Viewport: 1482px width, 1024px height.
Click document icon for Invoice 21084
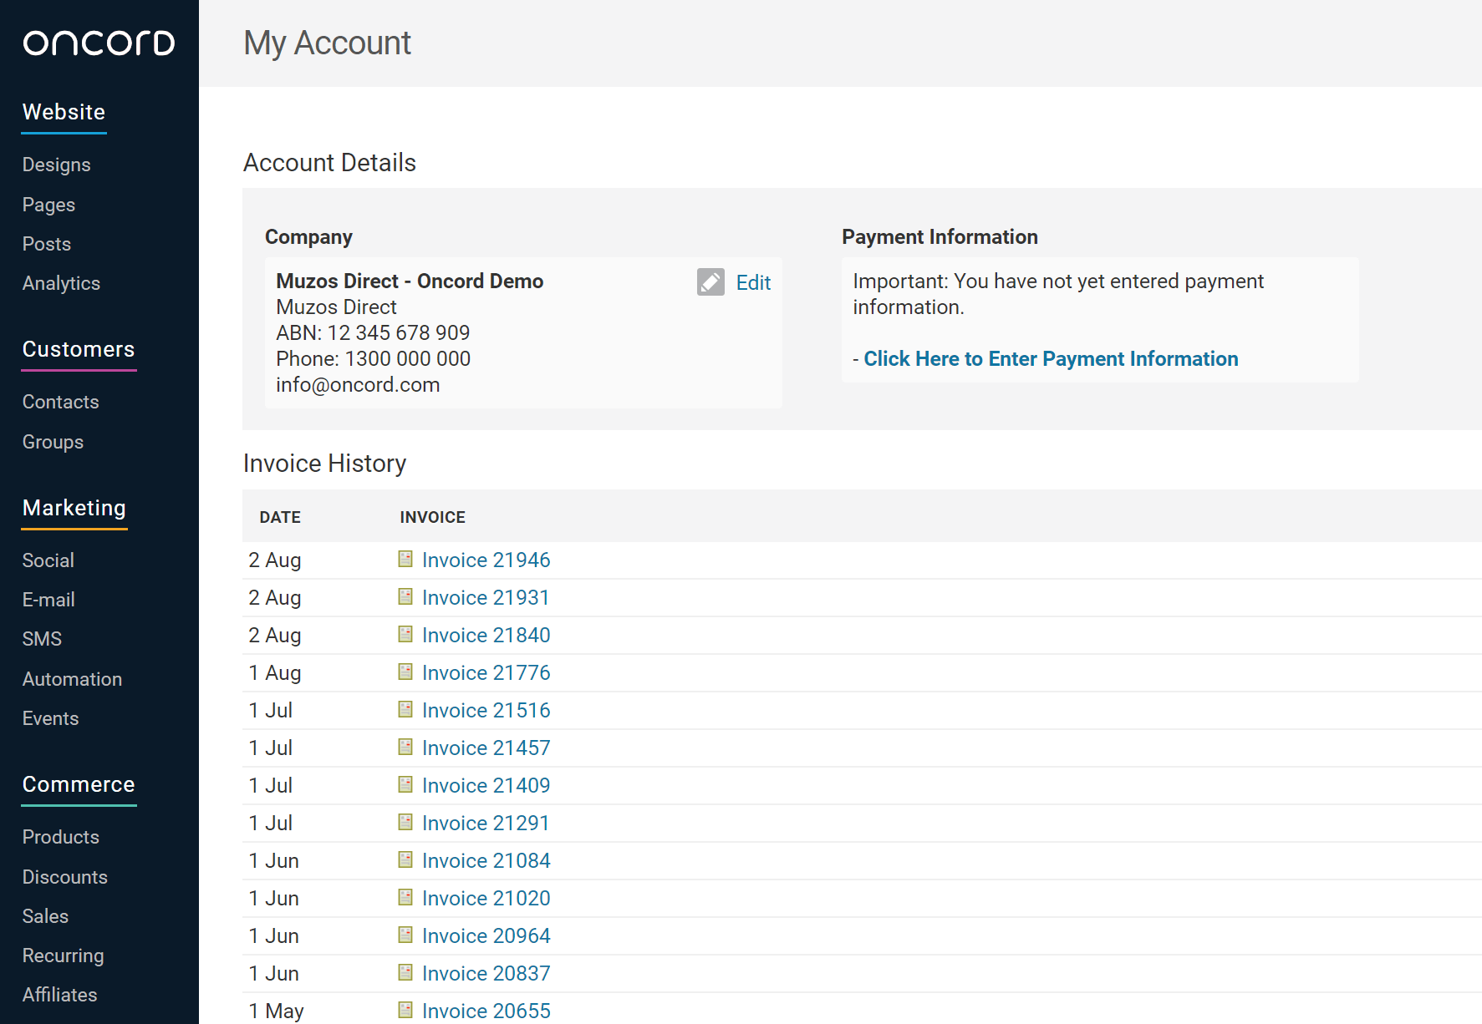(x=405, y=859)
